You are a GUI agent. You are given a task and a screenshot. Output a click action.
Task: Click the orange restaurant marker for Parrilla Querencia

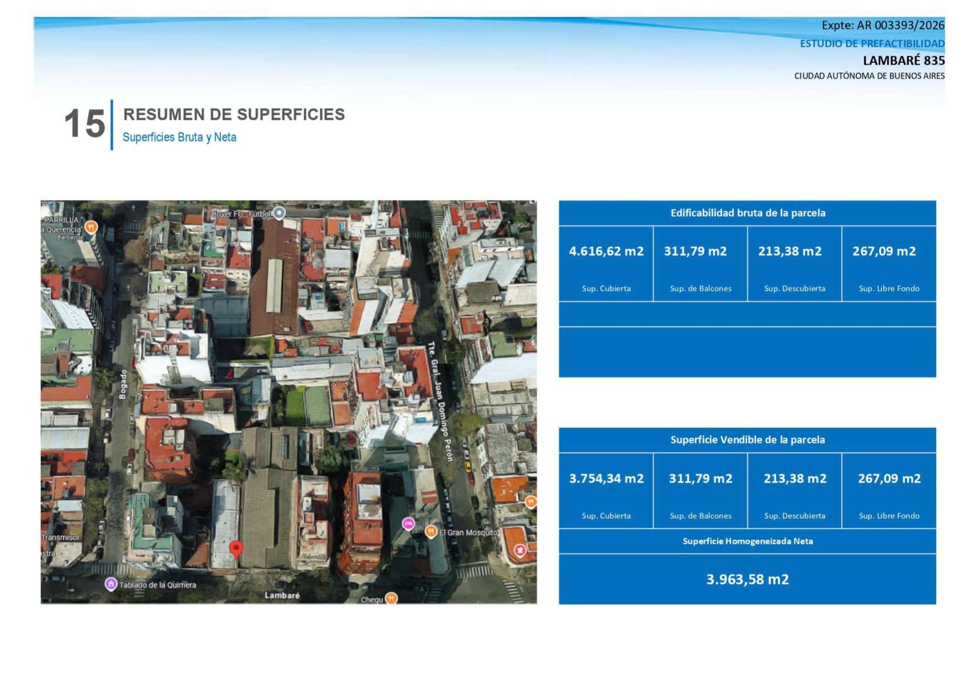[x=91, y=227]
